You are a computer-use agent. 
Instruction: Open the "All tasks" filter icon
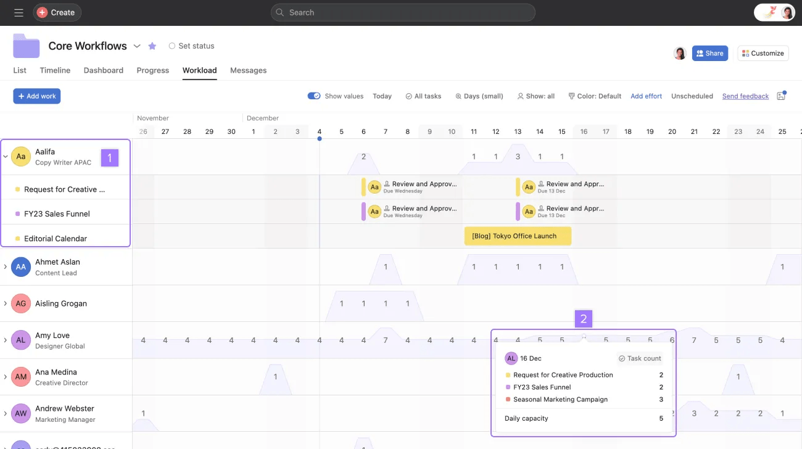(408, 96)
